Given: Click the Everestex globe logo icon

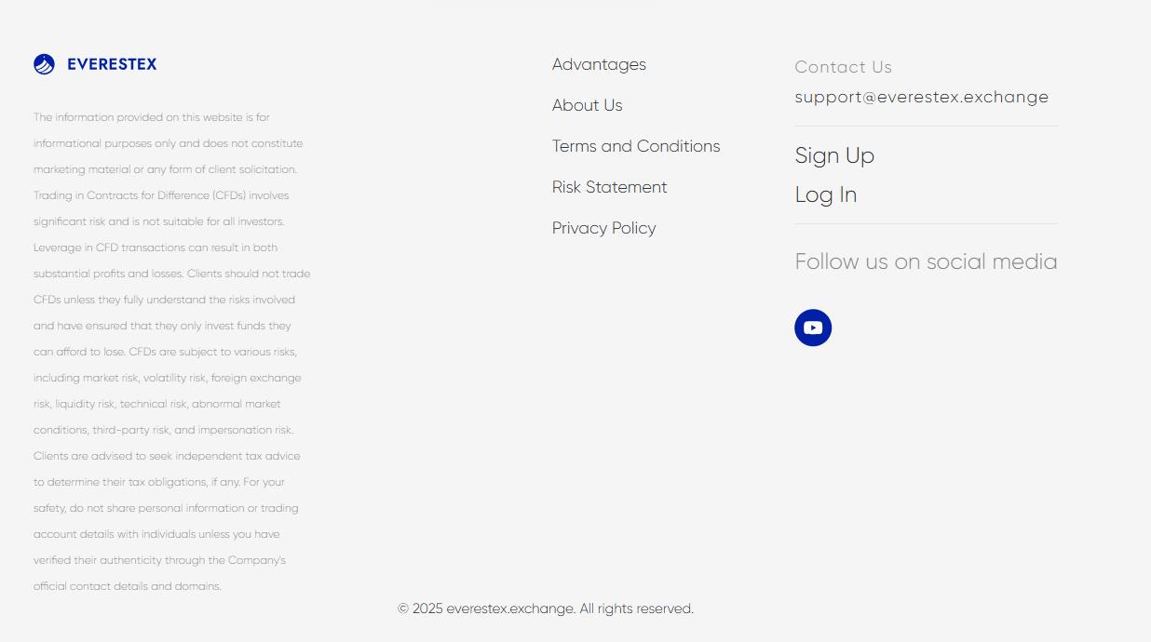Looking at the screenshot, I should pos(44,64).
